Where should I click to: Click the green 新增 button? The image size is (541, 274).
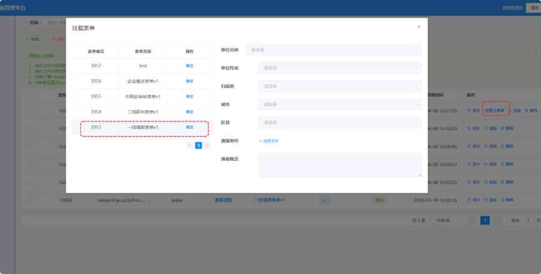coord(32,39)
